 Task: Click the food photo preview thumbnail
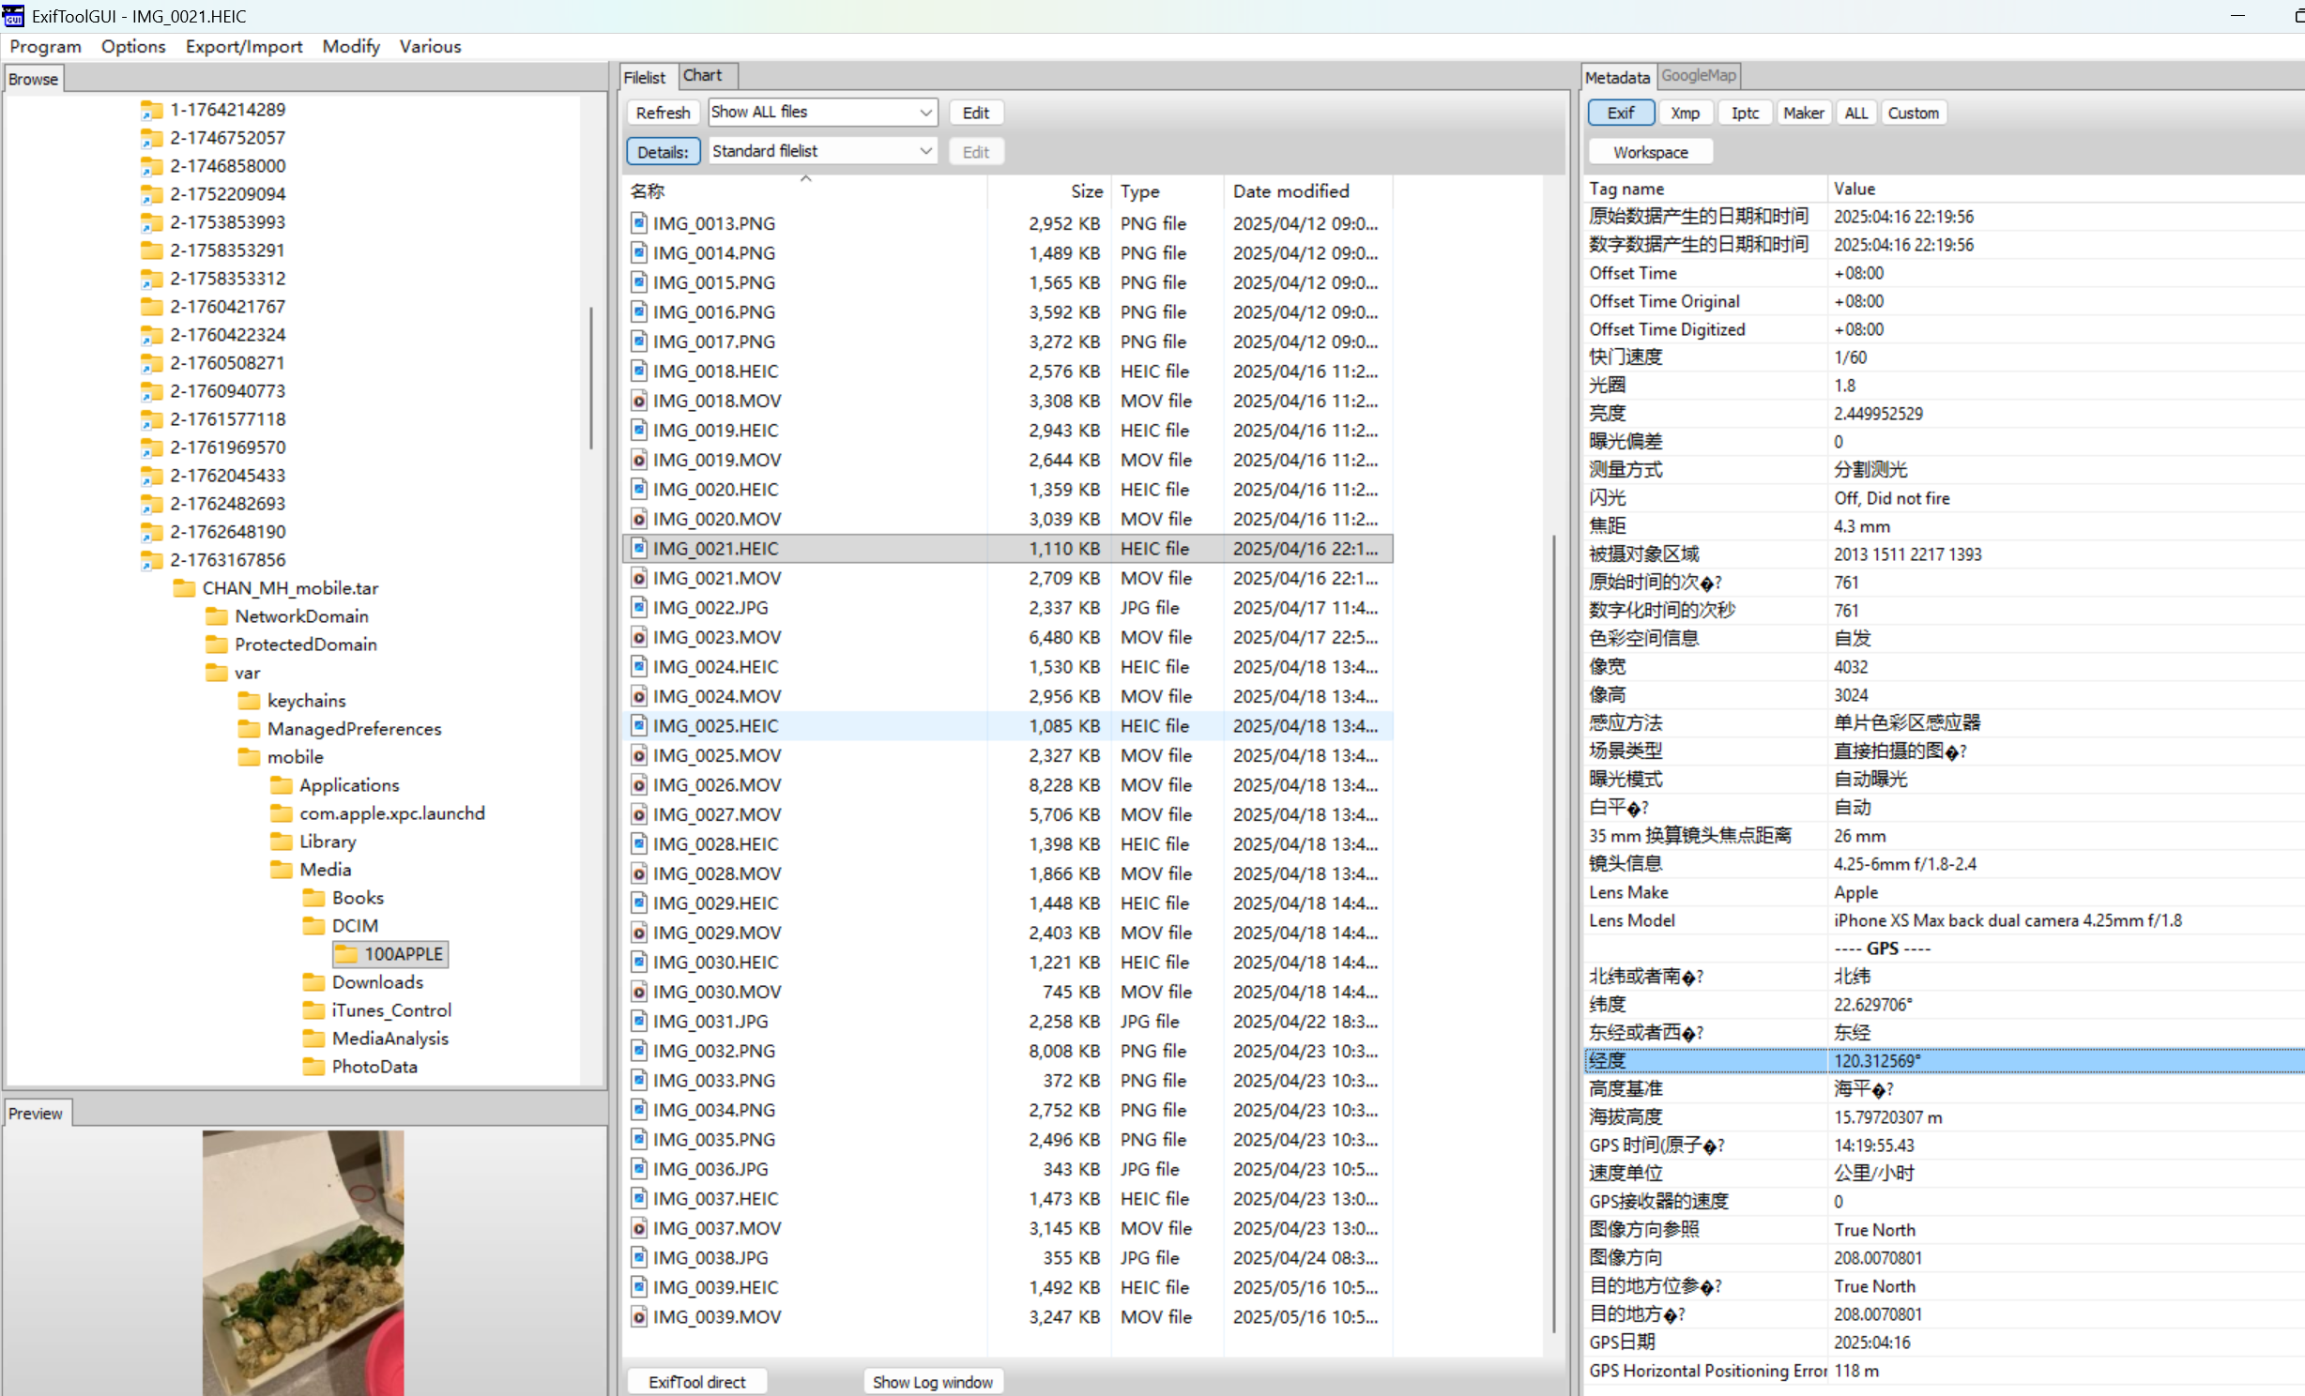point(302,1261)
